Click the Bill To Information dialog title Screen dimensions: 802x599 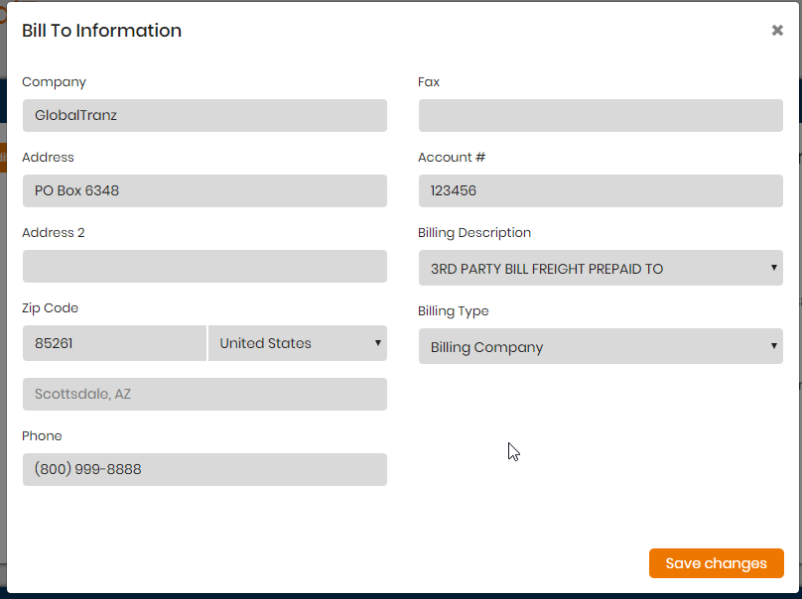coord(102,31)
